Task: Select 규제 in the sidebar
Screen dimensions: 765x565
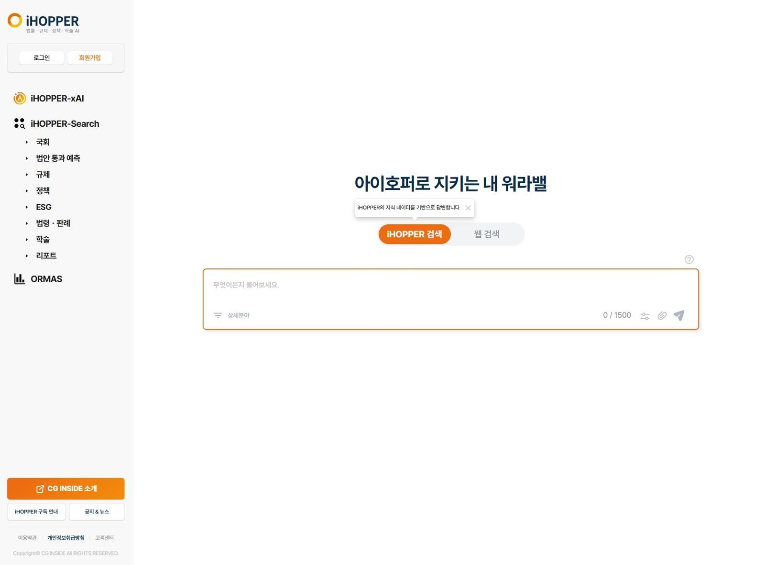Action: (43, 175)
